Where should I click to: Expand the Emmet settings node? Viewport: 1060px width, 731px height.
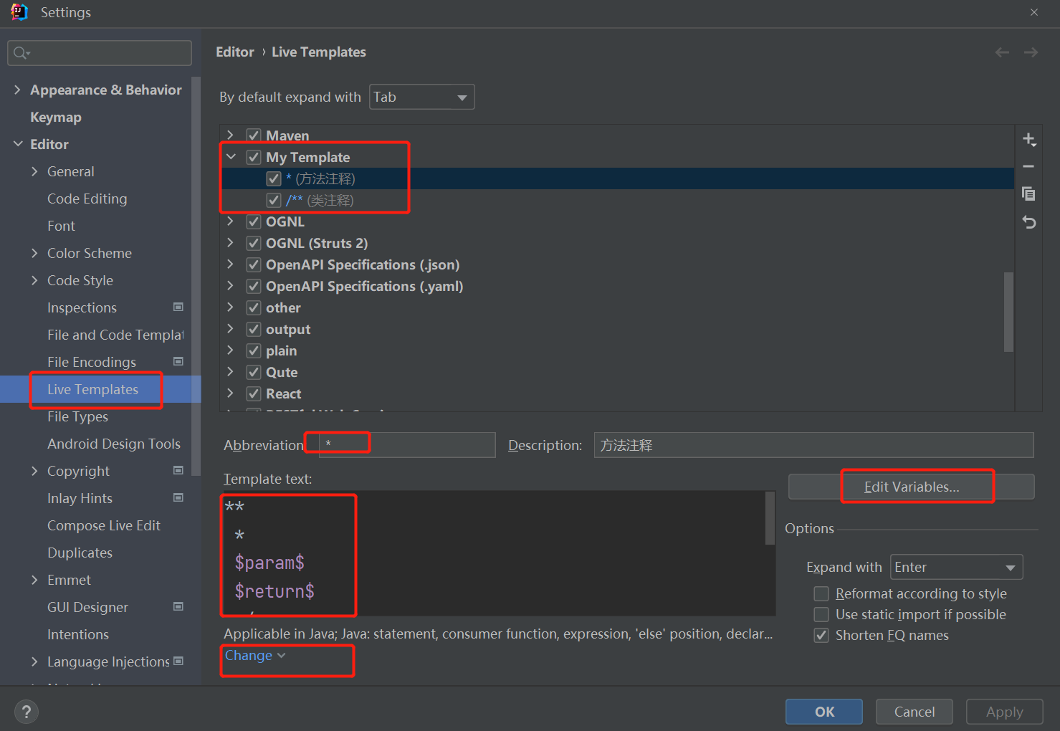click(35, 580)
